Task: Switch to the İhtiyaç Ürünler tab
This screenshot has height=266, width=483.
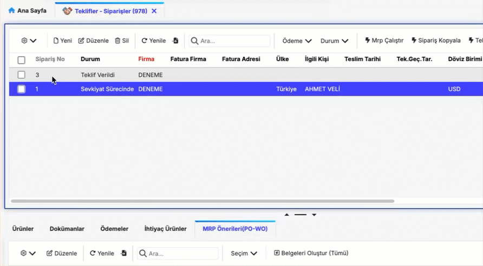Action: point(165,229)
